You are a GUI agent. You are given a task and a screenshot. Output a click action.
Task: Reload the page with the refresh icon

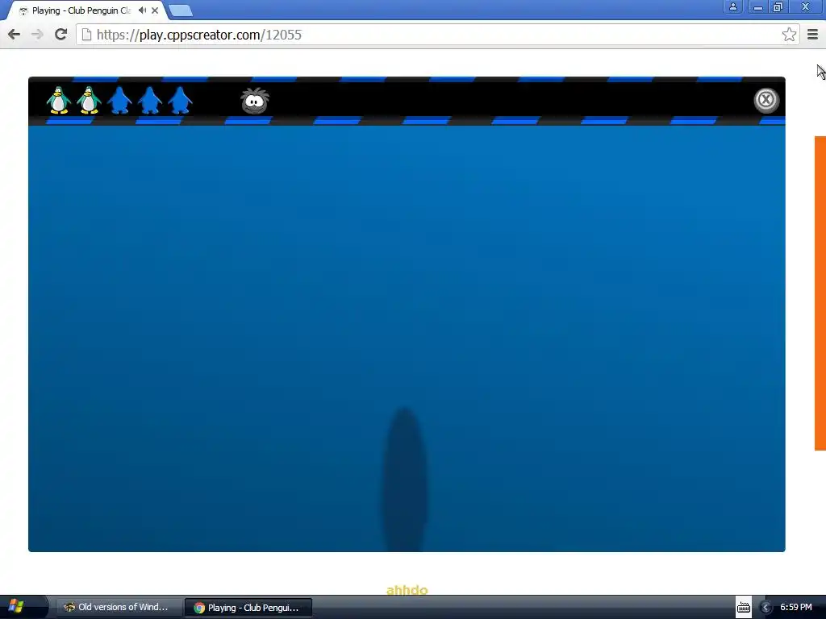60,34
